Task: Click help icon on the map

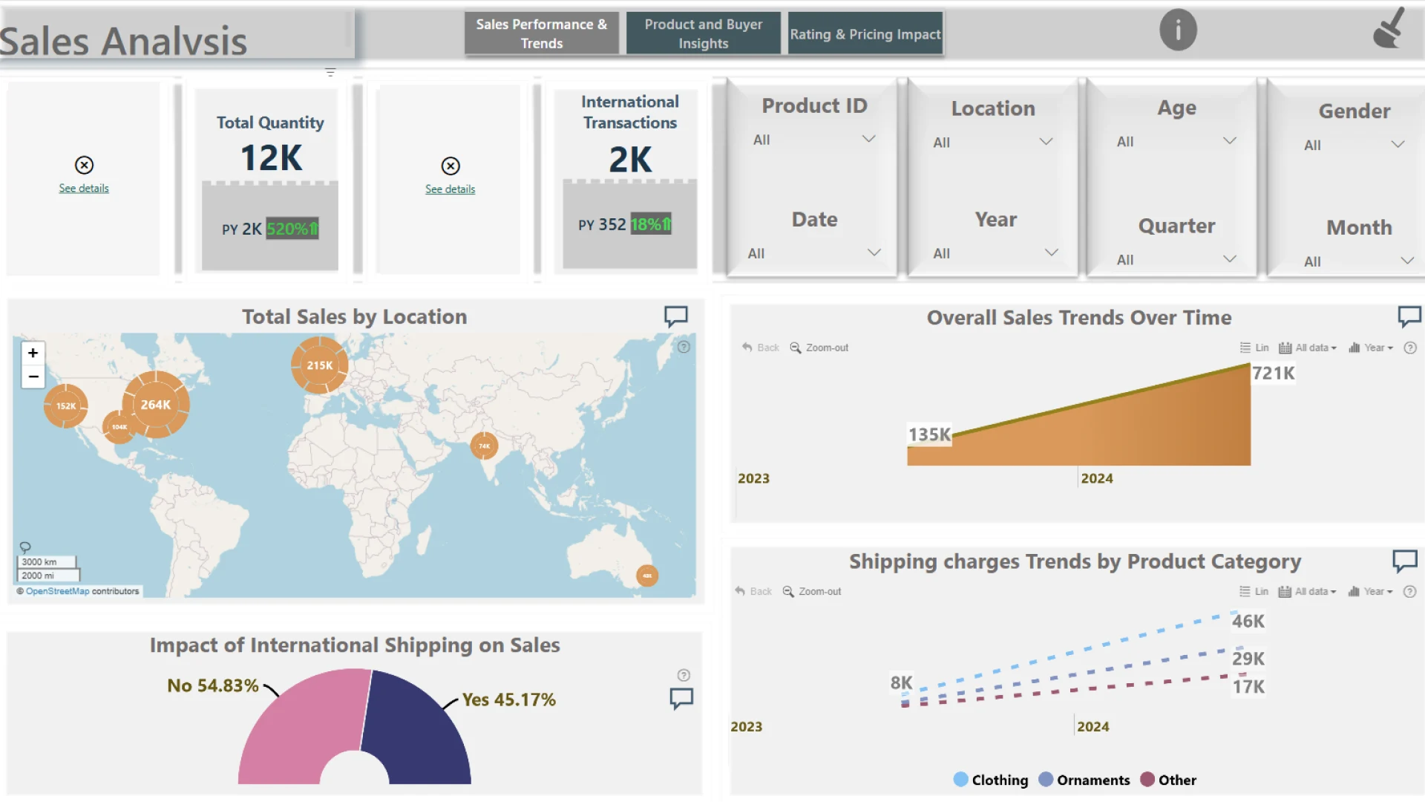Action: [684, 347]
